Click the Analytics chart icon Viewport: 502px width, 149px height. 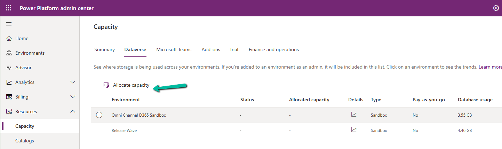point(9,82)
